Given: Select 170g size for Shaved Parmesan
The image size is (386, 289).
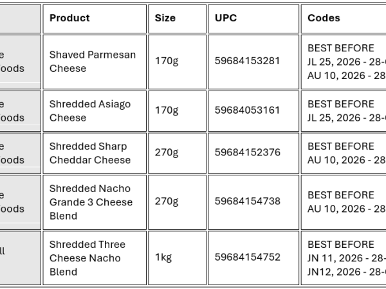Looking at the screenshot, I should pyautogui.click(x=167, y=62).
